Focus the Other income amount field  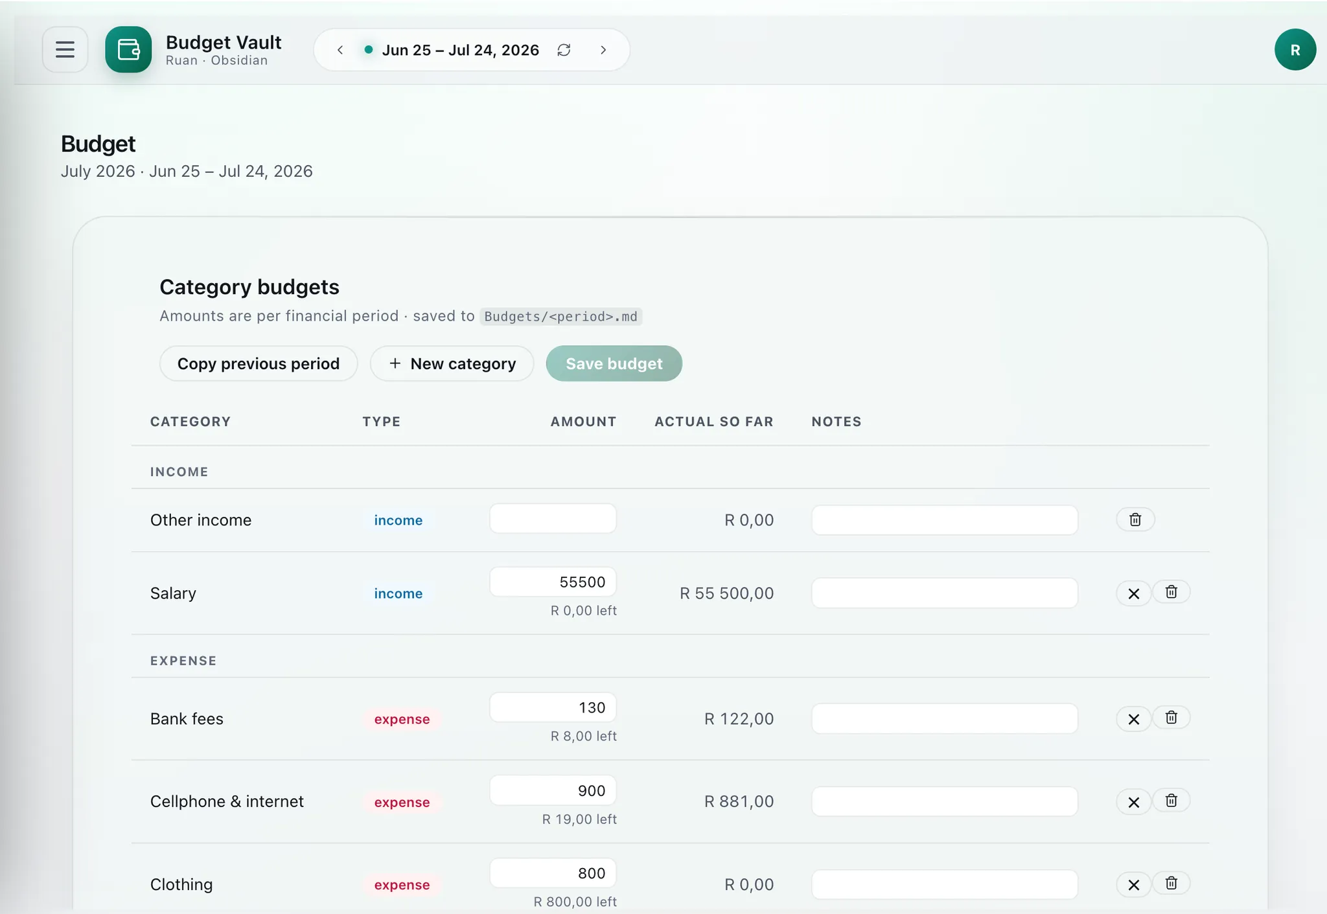coord(553,519)
